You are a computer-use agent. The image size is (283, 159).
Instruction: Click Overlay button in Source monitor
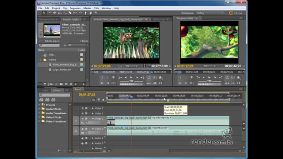[155, 83]
